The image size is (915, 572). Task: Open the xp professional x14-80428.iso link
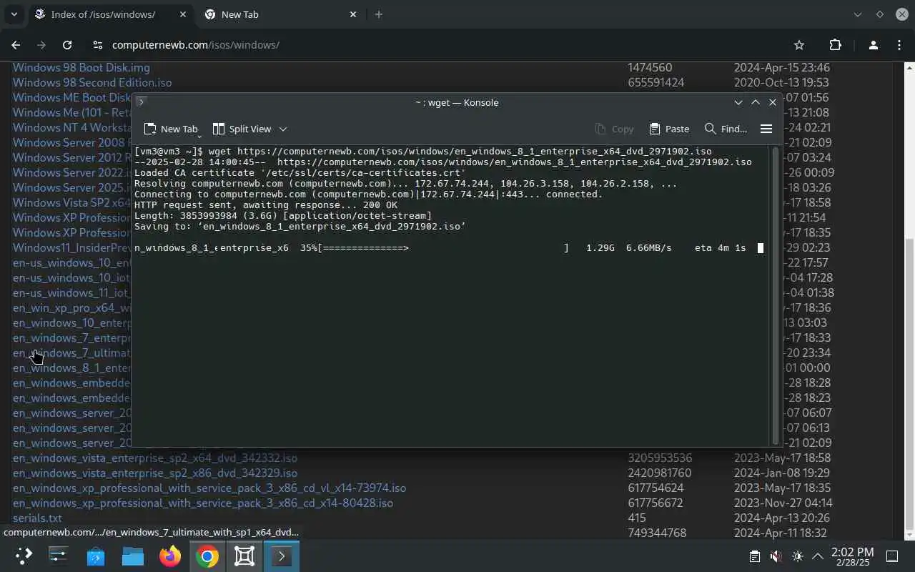[203, 503]
